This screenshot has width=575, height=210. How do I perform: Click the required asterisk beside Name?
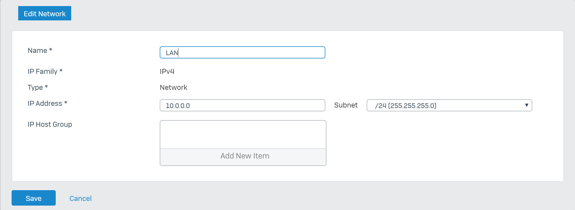pos(50,50)
